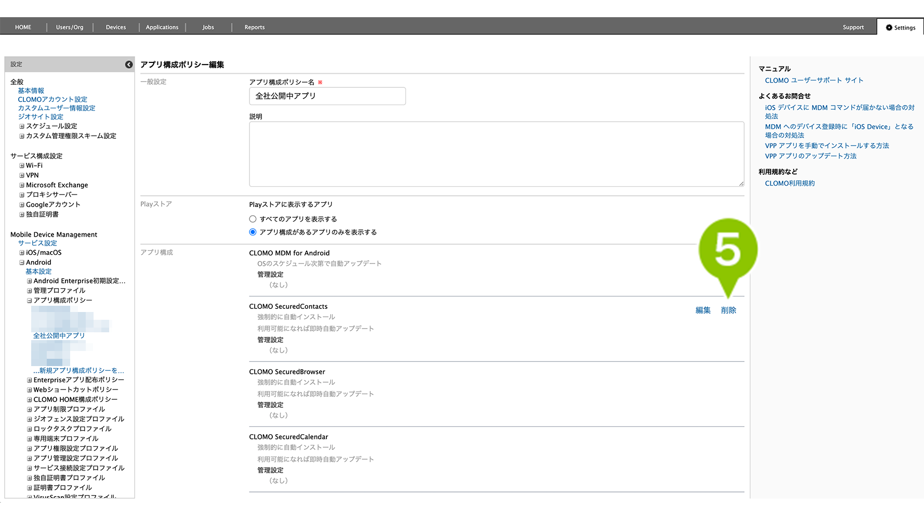This screenshot has height=520, width=924.
Task: Open the Jobs menu
Action: [x=208, y=27]
